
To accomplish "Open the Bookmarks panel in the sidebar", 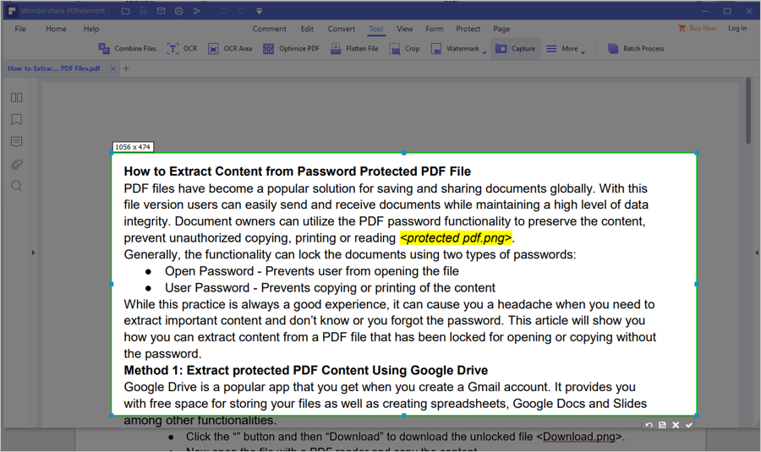I will (x=16, y=120).
